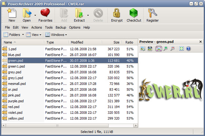Click the Windows toolbar icon
The width and height of the screenshot is (205, 136).
point(48,35)
